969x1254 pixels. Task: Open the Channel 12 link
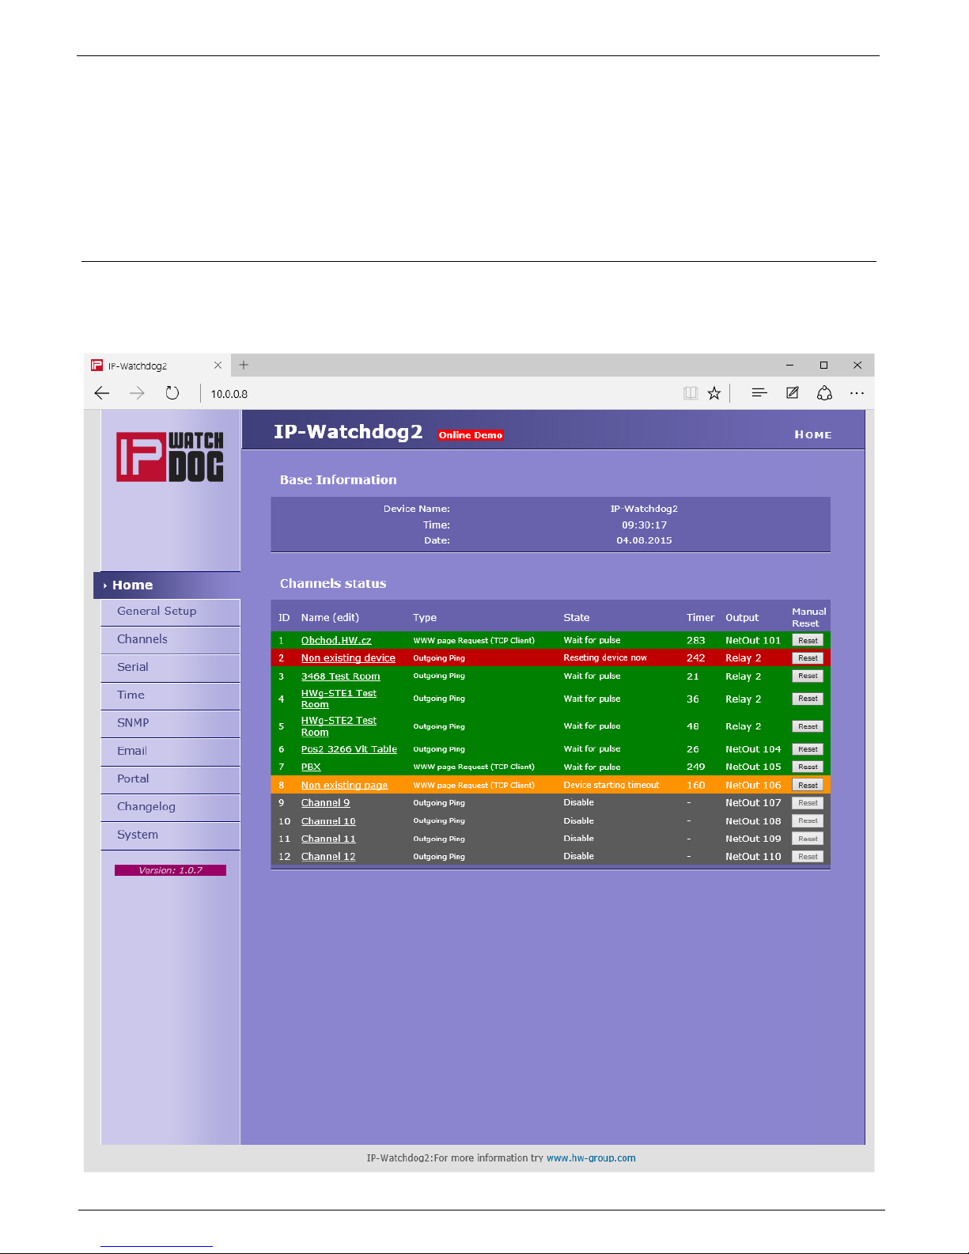[x=328, y=857]
